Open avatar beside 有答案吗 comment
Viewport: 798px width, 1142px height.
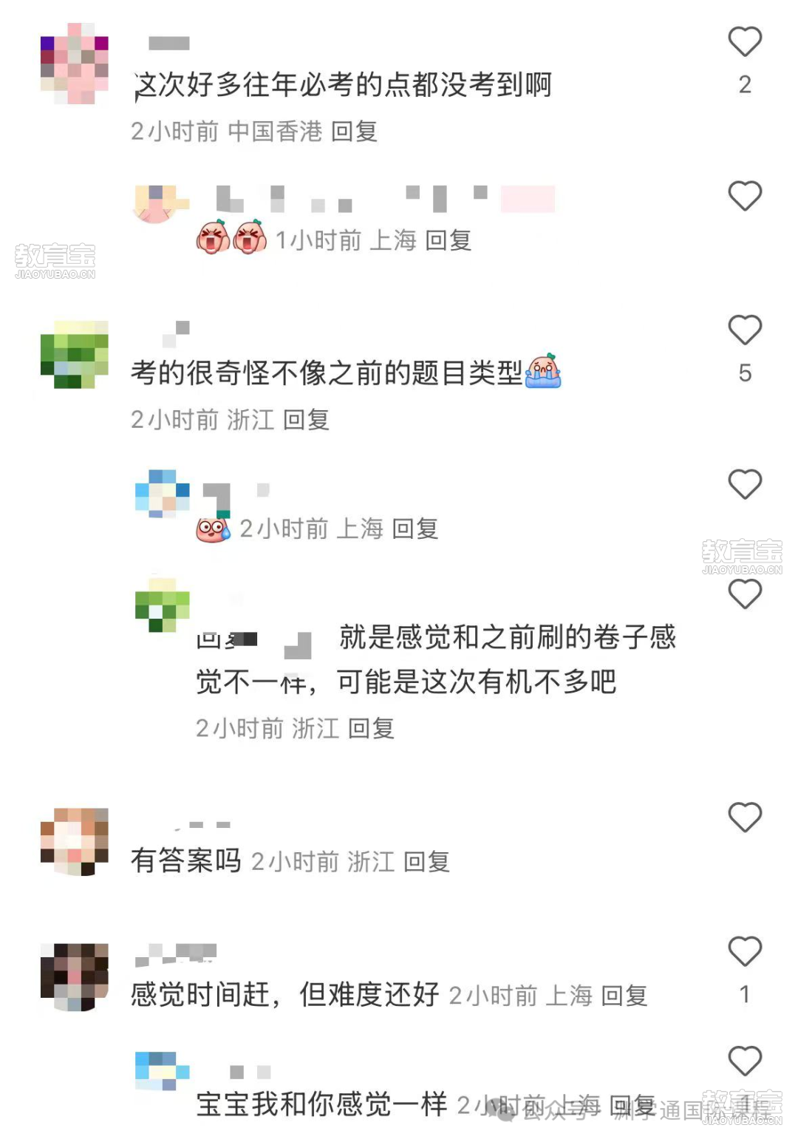click(x=75, y=842)
